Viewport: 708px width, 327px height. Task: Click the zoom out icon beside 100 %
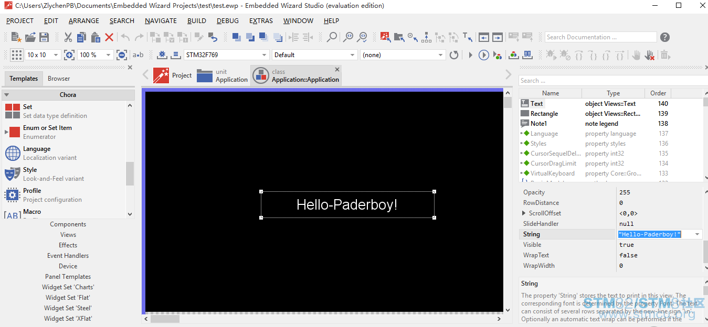pyautogui.click(x=121, y=55)
